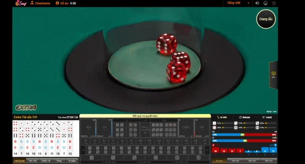Bet on total sum 14
This screenshot has width=305, height=164.
pos(177,141)
